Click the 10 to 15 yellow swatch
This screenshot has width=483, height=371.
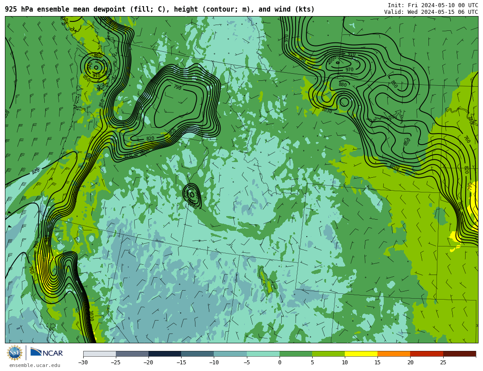pyautogui.click(x=361, y=354)
